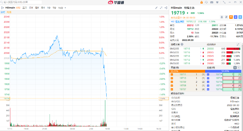Click the orange buy (买) button
This screenshot has width=243, height=131.
(231, 17)
